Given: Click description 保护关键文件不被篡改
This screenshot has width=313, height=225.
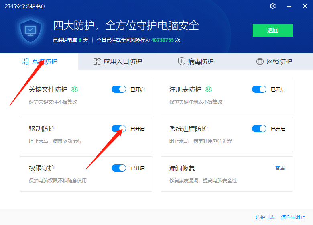Looking at the screenshot, I should pyautogui.click(x=53, y=102).
